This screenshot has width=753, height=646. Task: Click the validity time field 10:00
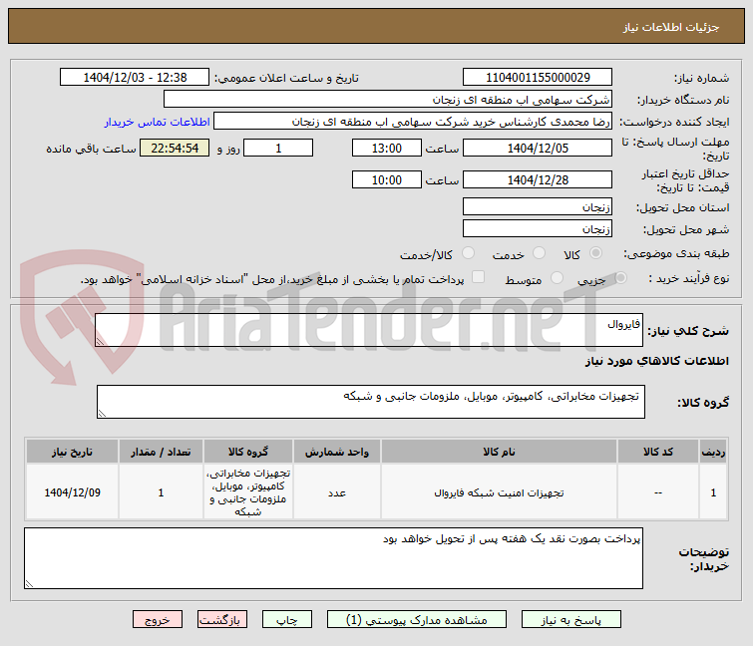point(387,180)
